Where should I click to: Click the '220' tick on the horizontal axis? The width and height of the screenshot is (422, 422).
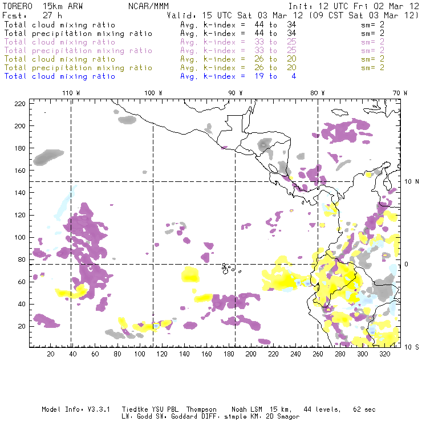pos(273,354)
